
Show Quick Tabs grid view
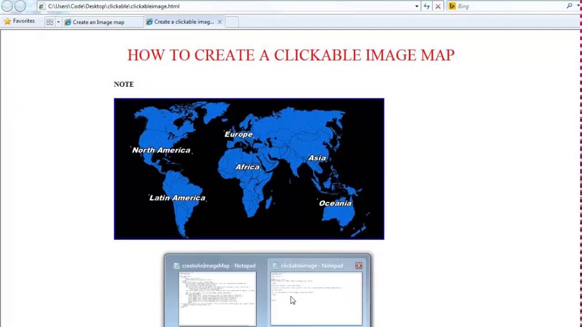(x=50, y=22)
